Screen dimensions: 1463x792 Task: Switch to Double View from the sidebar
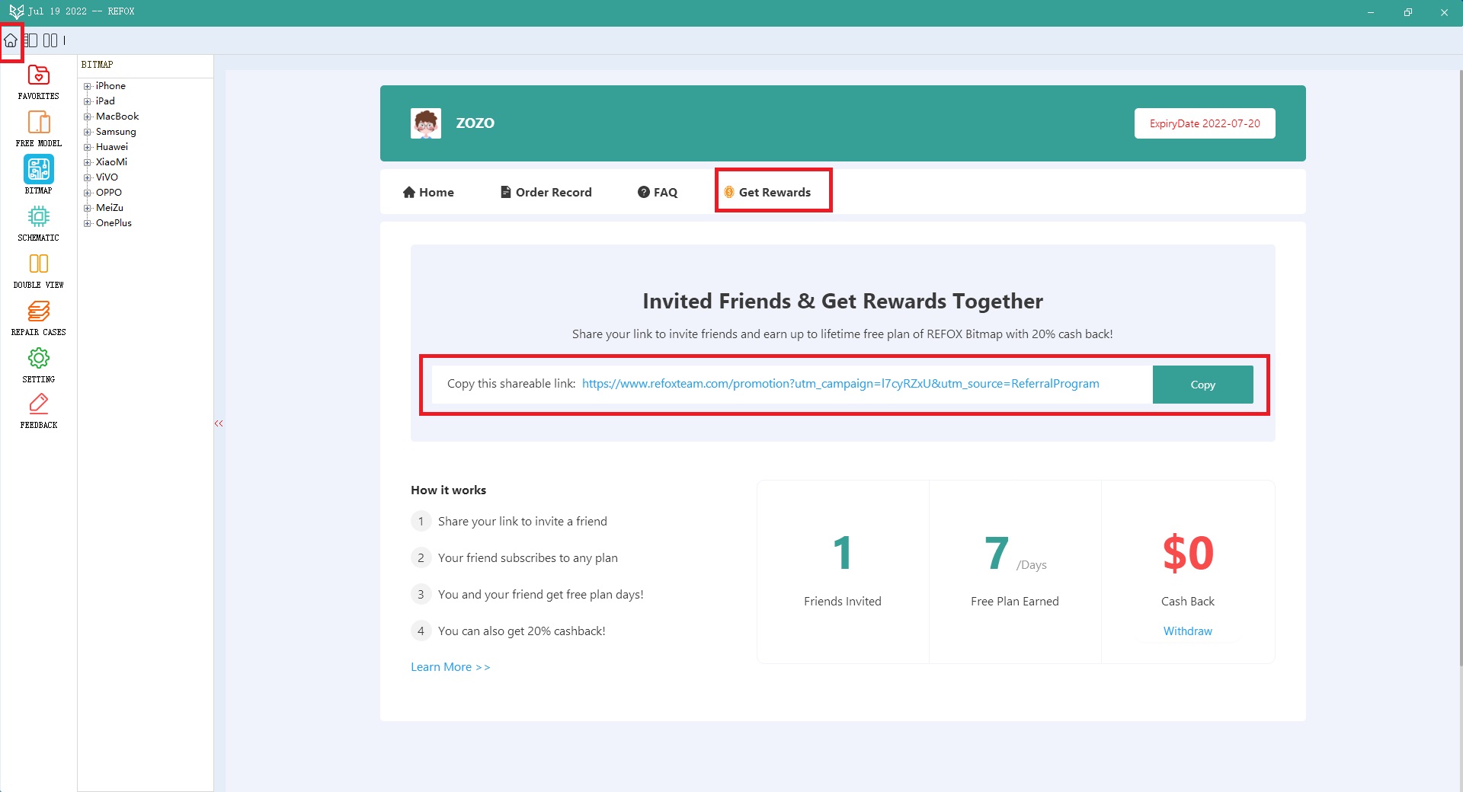click(x=39, y=271)
